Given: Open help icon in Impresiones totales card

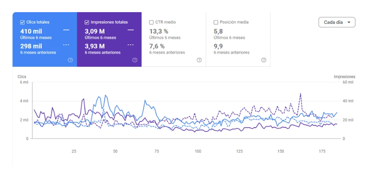Looking at the screenshot, I should point(135,60).
